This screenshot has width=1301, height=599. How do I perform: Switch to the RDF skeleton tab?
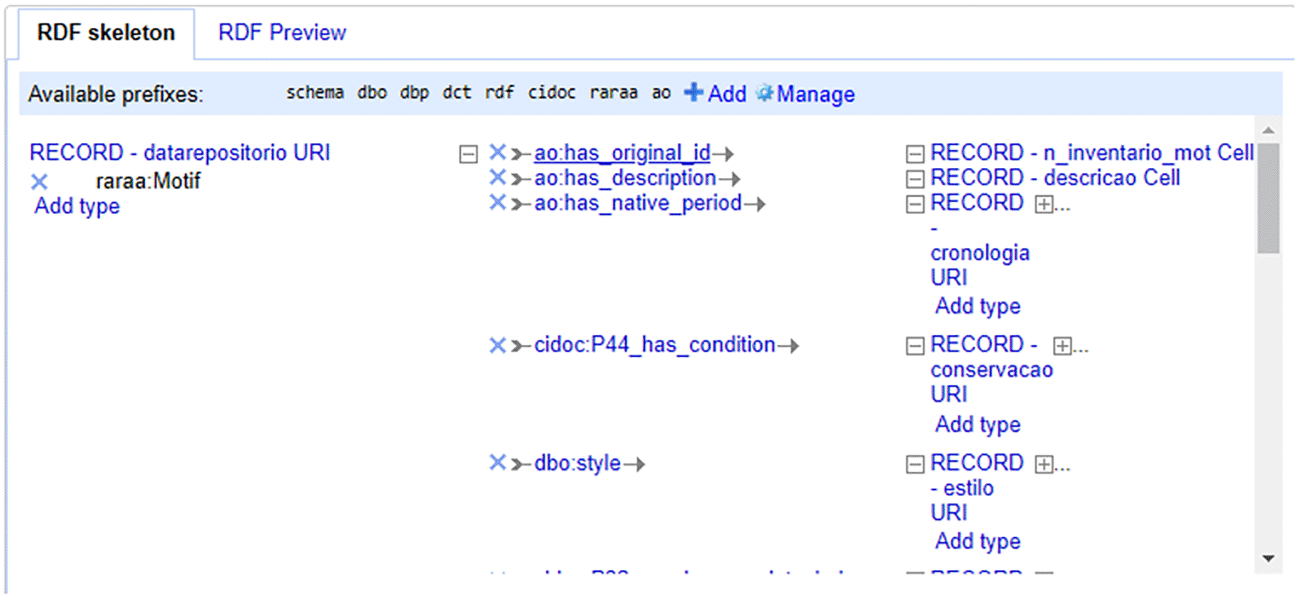pyautogui.click(x=105, y=33)
